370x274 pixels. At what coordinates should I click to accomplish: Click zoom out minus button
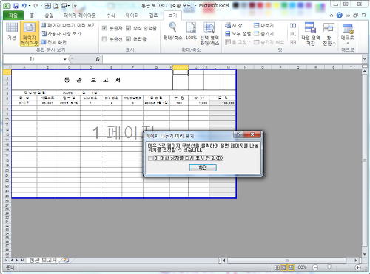pyautogui.click(x=315, y=267)
